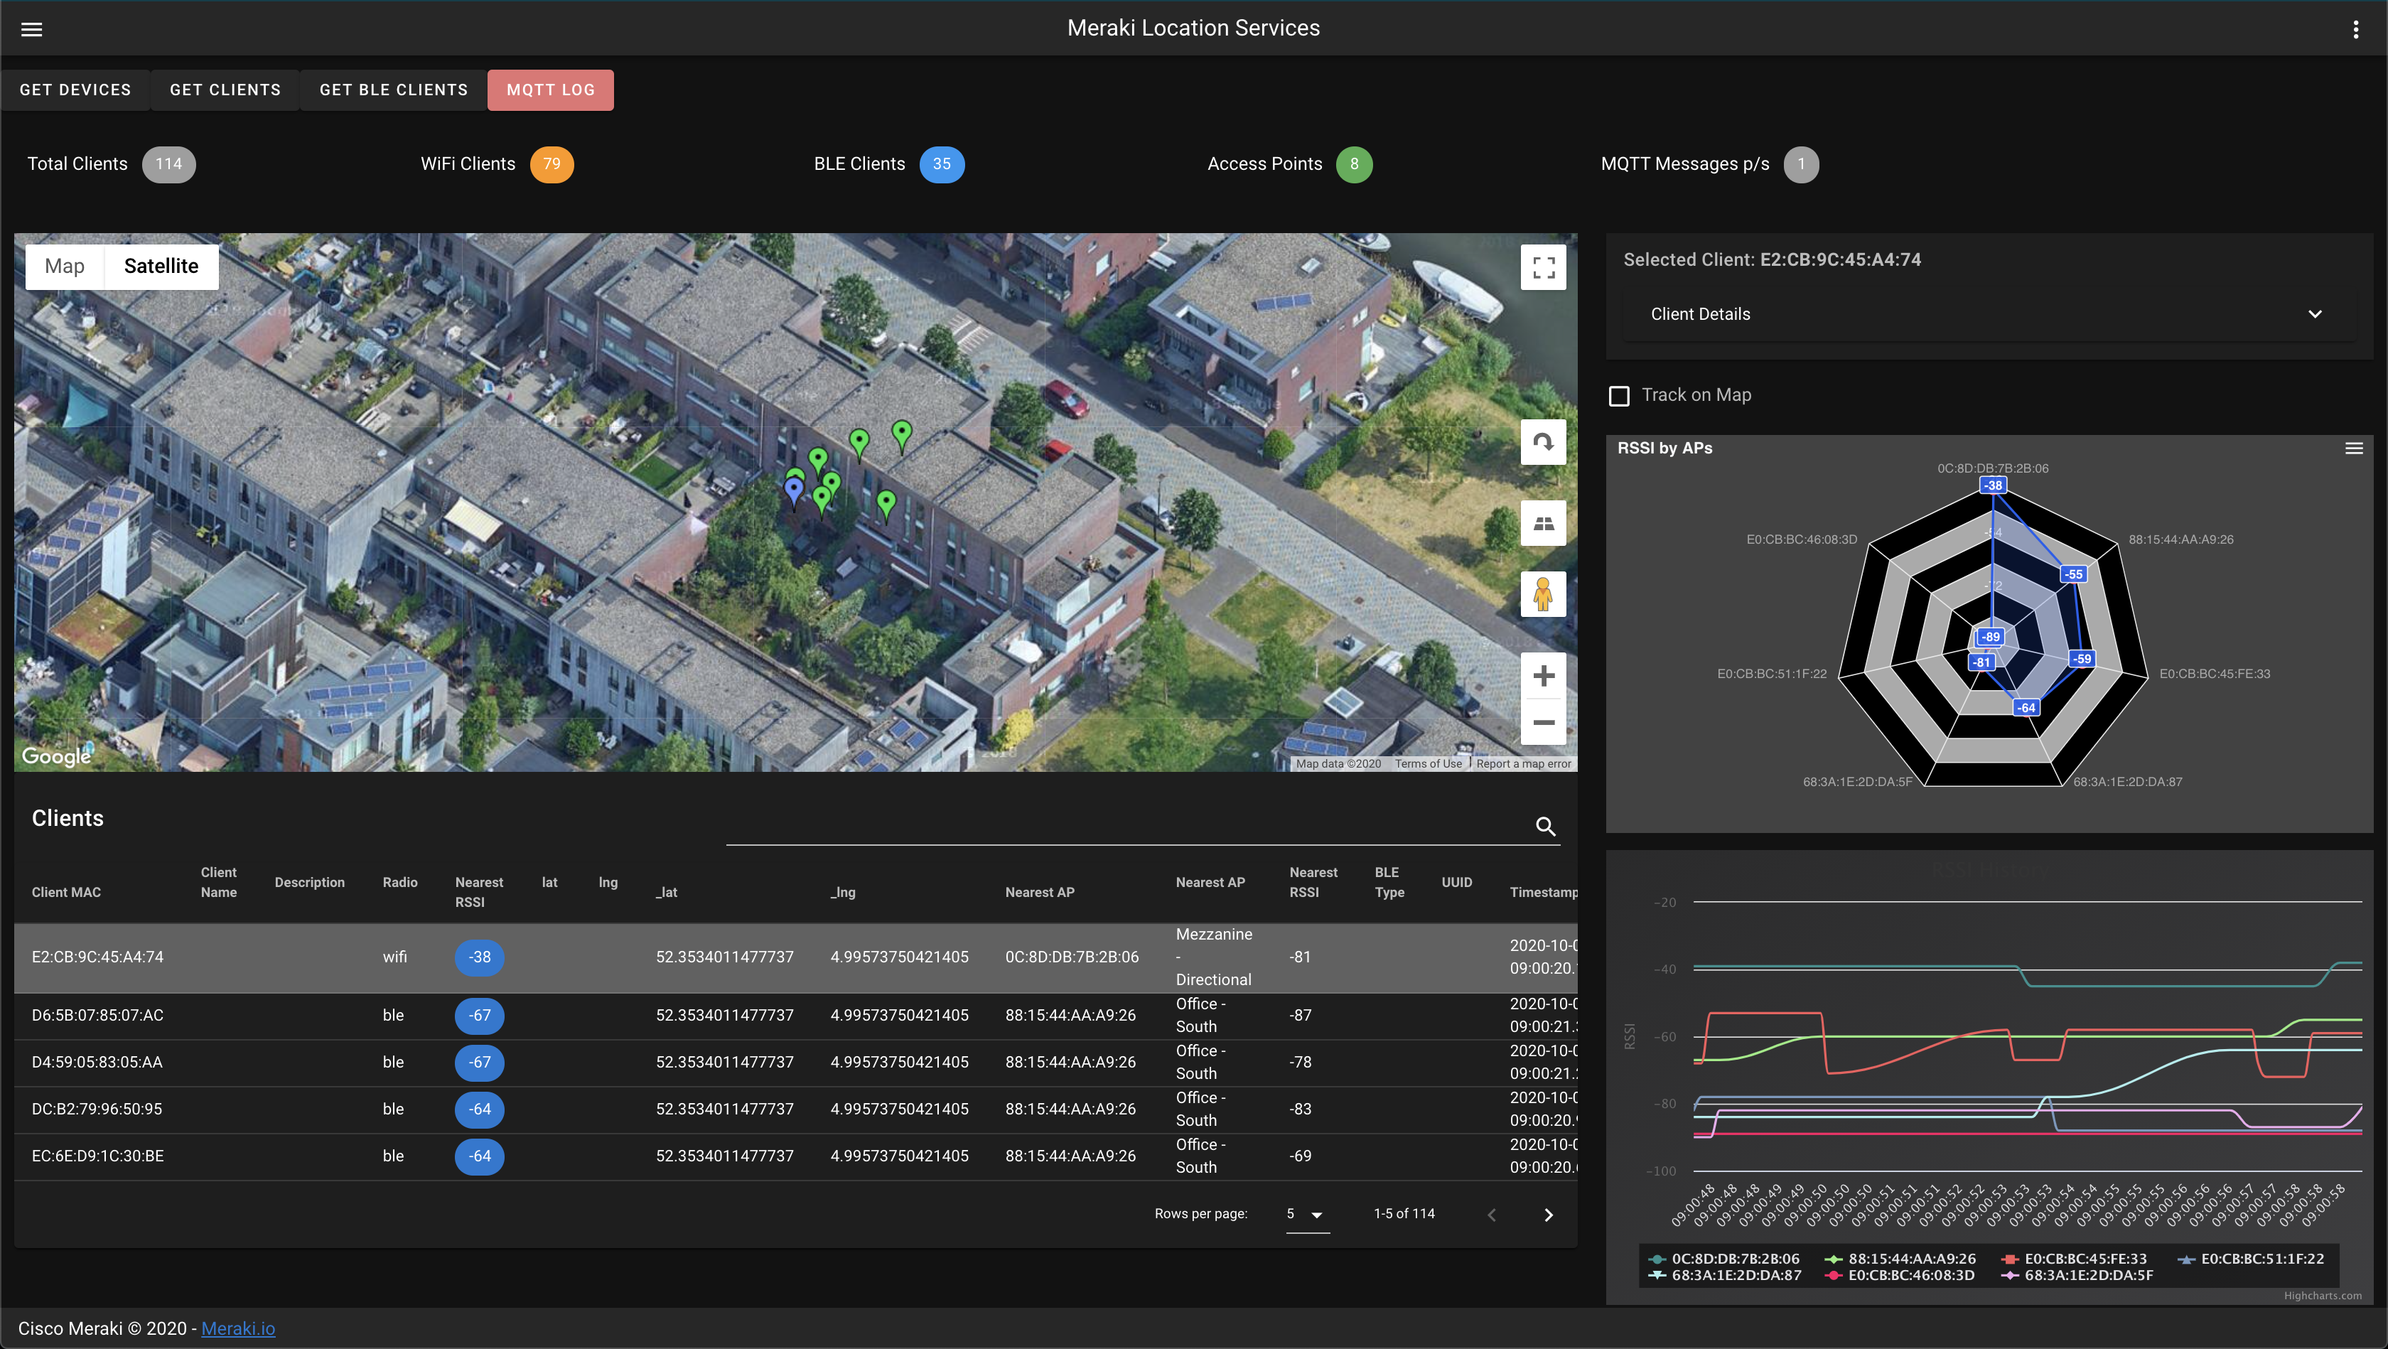Select the Street View pegman icon
2388x1349 pixels.
click(1542, 594)
